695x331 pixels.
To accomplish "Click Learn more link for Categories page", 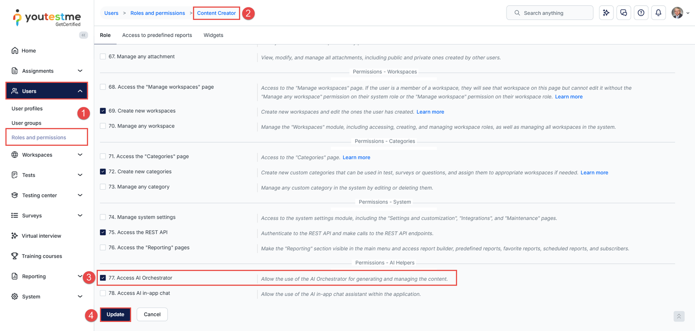I will point(356,157).
